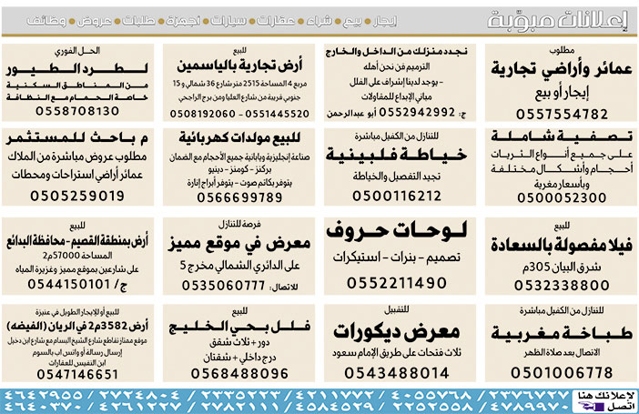Click the headline م باحث للمستثمر
The height and width of the screenshot is (414, 639).
click(x=77, y=139)
